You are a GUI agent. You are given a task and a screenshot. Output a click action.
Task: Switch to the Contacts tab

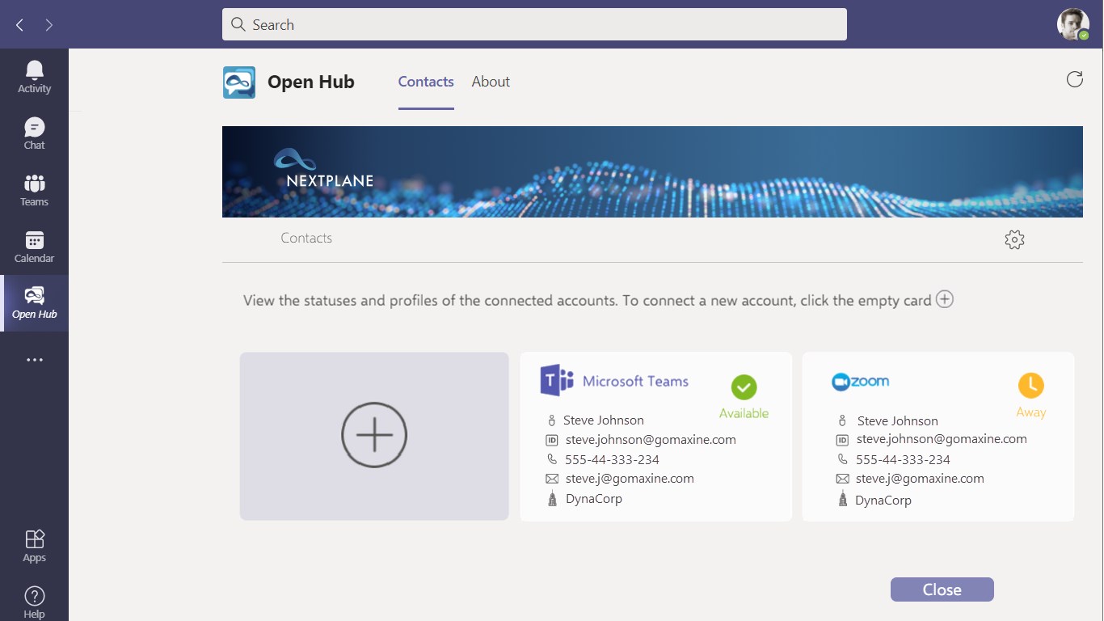pyautogui.click(x=426, y=82)
